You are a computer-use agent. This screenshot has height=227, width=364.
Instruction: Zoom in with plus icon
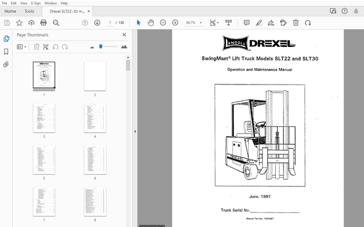point(176,23)
